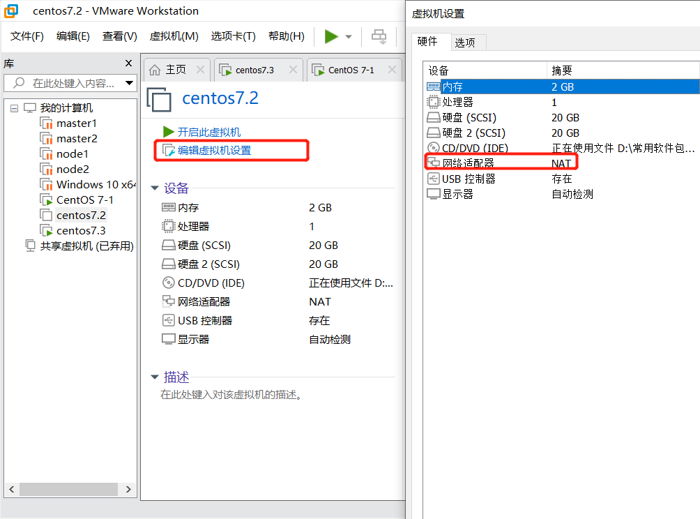The height and width of the screenshot is (519, 700).
Task: Open the 虚拟机(M) menu
Action: (x=174, y=36)
